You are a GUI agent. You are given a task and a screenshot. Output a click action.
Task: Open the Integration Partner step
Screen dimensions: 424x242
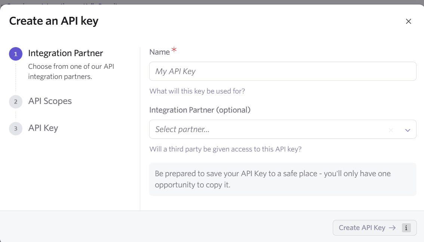65,53
